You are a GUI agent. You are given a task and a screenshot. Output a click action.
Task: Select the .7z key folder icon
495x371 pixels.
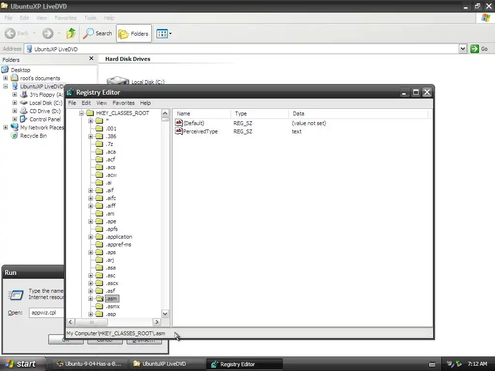pos(100,144)
